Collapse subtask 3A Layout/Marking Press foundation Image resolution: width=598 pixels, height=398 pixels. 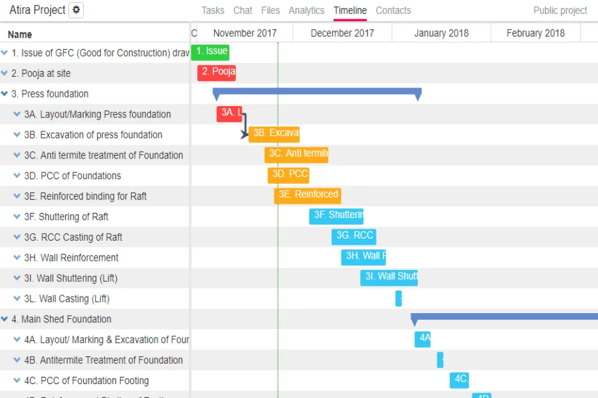point(16,114)
